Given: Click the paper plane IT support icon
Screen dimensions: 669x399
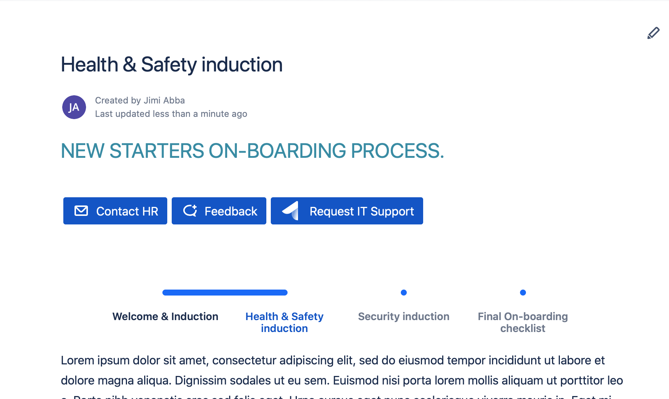Looking at the screenshot, I should click(x=290, y=211).
